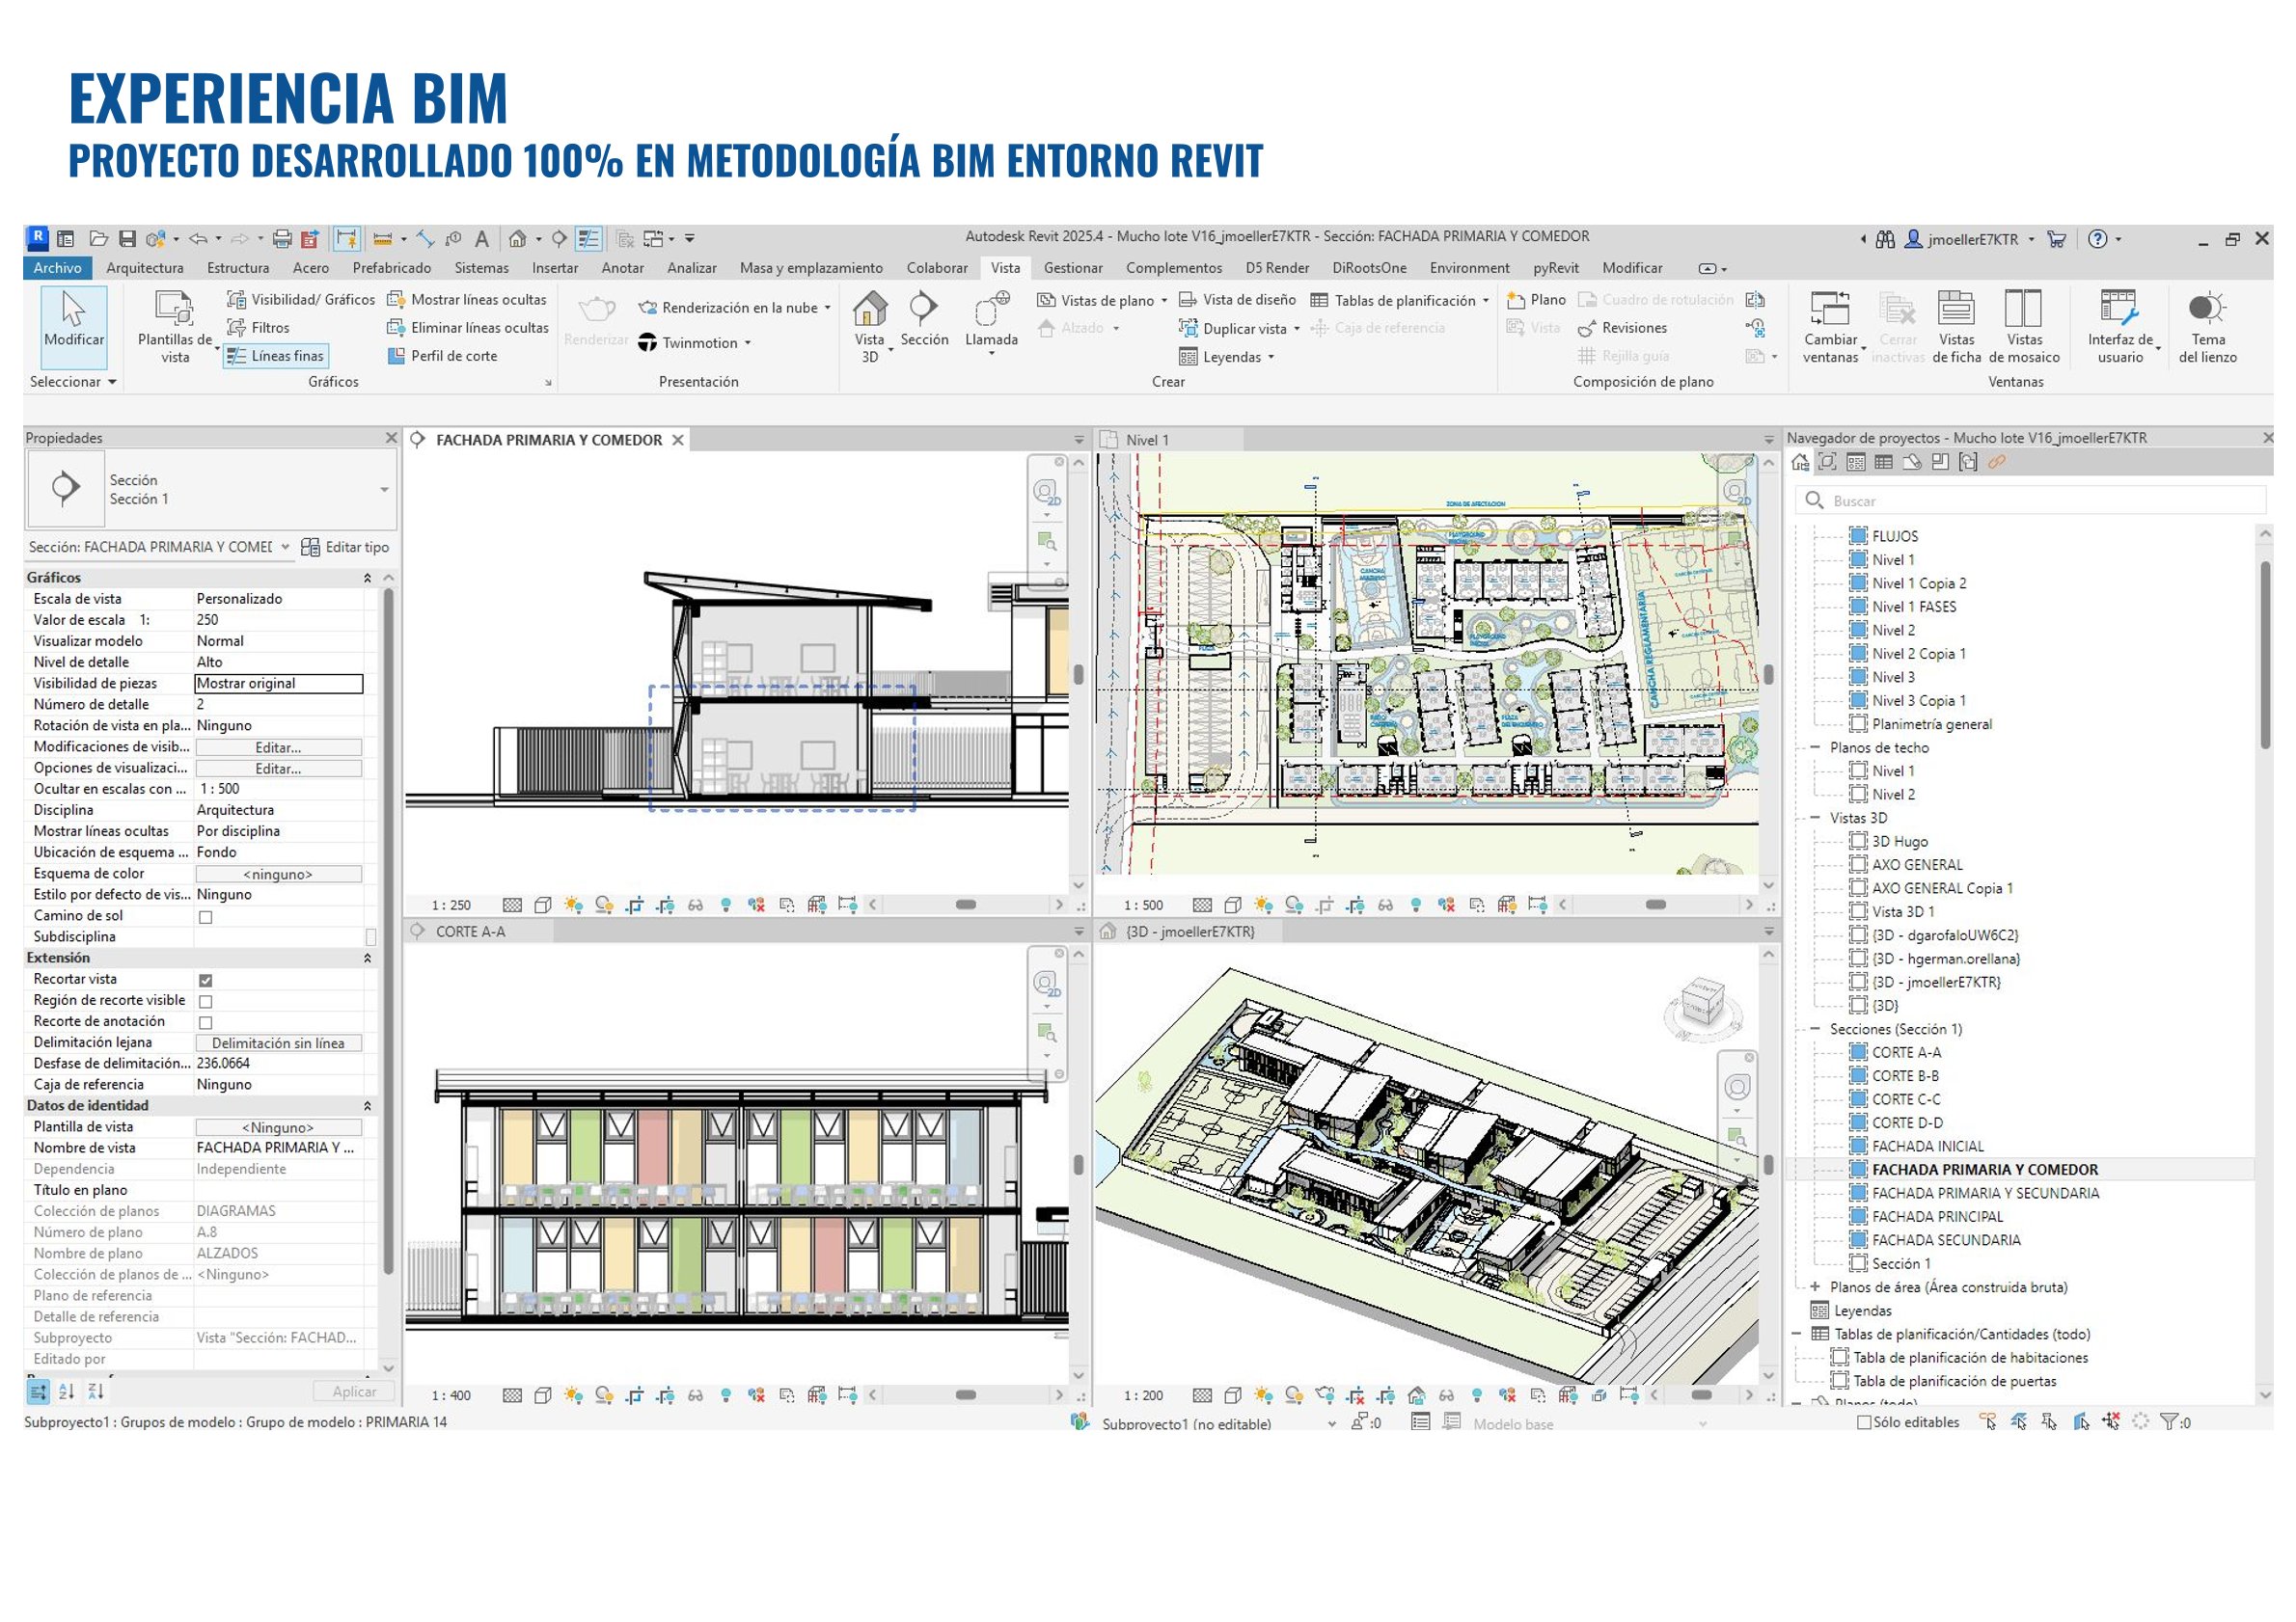This screenshot has height=1622, width=2296.
Task: Open Plantillas de vista tool
Action: [175, 328]
